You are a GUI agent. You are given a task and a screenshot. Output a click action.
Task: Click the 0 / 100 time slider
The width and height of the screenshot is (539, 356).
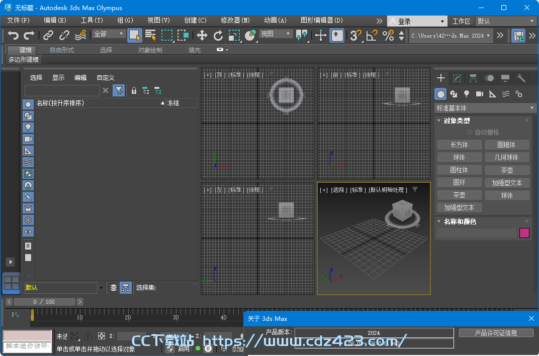[x=44, y=302]
